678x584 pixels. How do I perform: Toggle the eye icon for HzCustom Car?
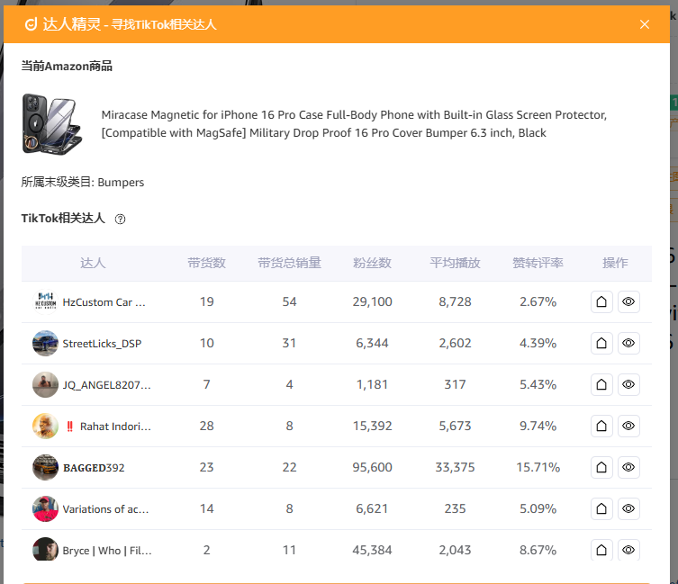(628, 302)
